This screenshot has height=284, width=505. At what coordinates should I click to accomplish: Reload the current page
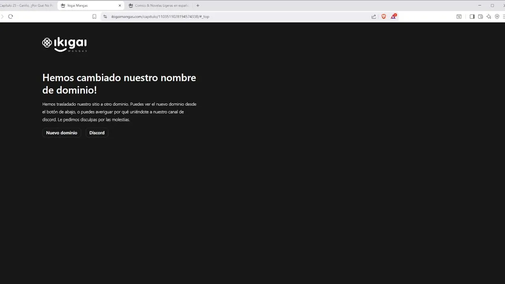click(11, 17)
